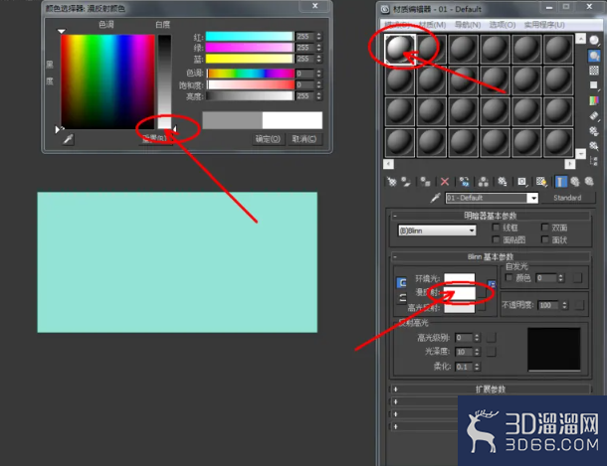Click 高光反射 specular color swatch

click(x=459, y=308)
